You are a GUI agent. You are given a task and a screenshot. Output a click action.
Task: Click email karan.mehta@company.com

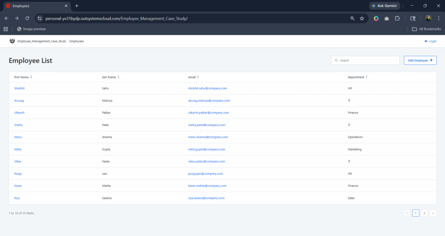(x=207, y=186)
